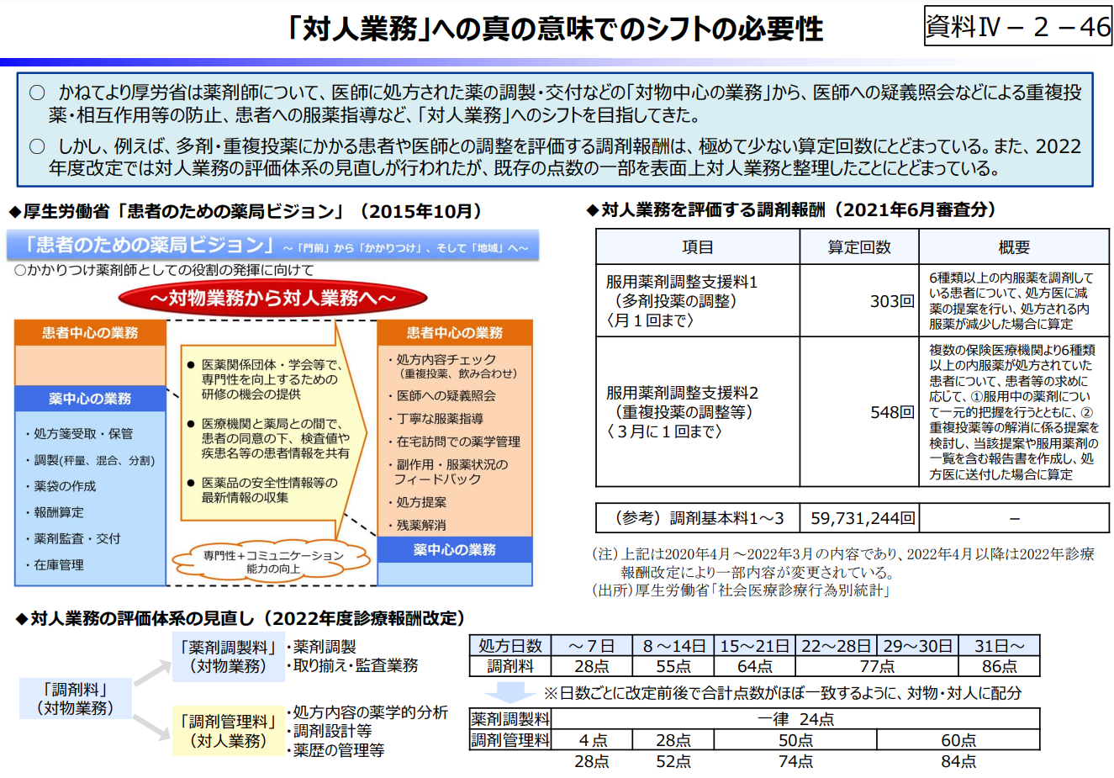The image size is (1114, 778).
Task: Click the cloud shape about 専門性+コミュニケーション
Action: click(x=272, y=562)
